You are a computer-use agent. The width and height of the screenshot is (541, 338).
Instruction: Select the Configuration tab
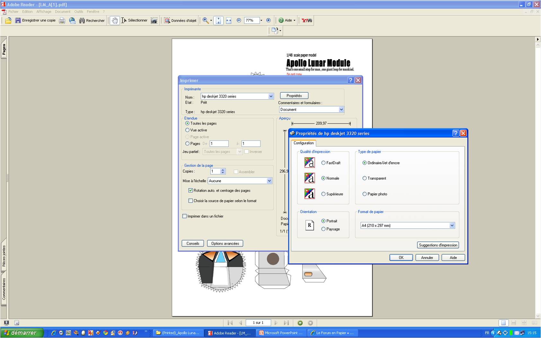(304, 143)
